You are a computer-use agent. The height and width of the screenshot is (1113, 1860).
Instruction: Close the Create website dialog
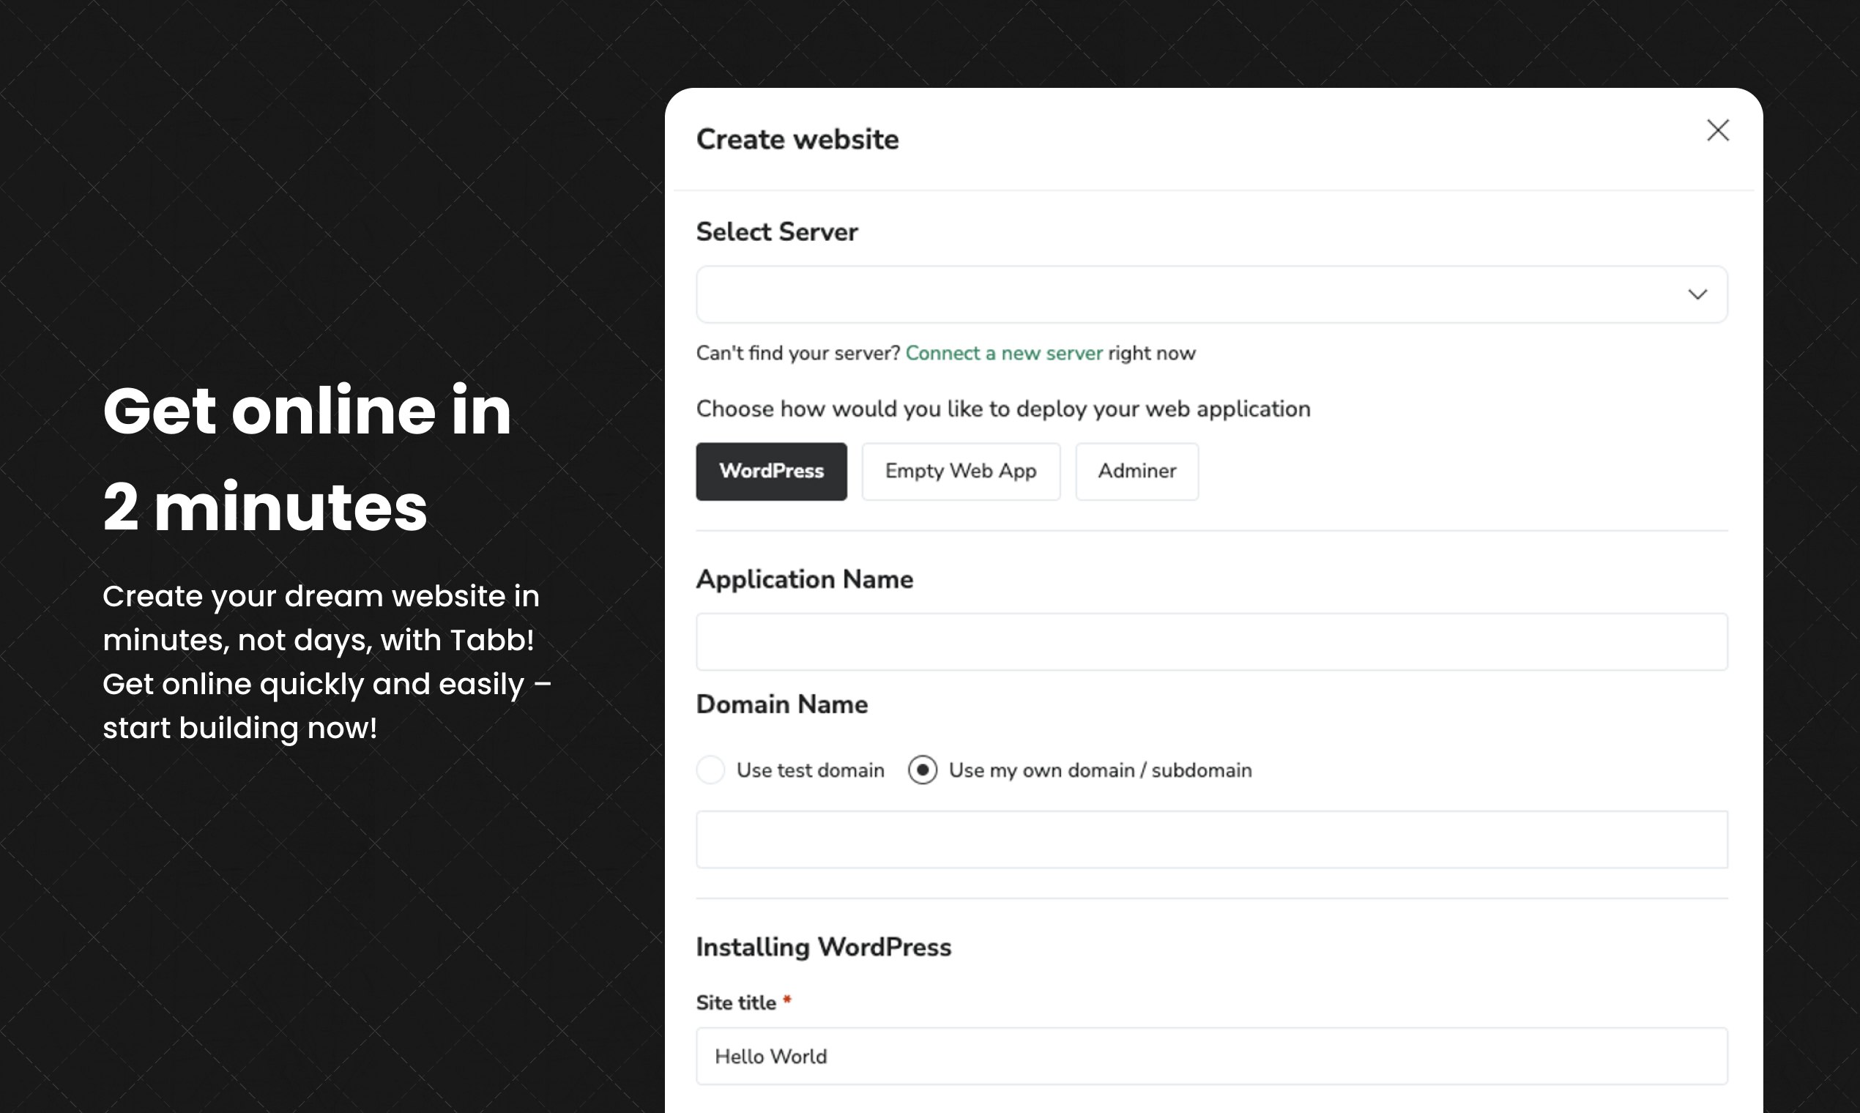point(1717,130)
